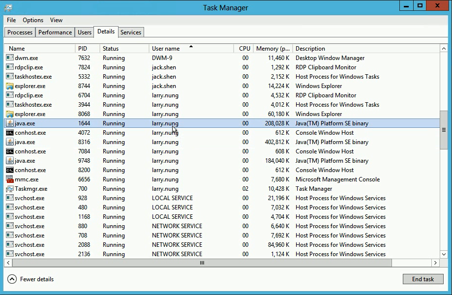Click the Taskmgr.exe process icon
The image size is (452, 295).
pos(10,189)
